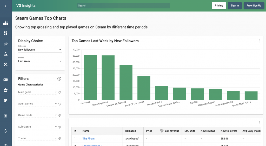This screenshot has width=266, height=146.
Task: Click the diamond icon in Est. revenue header
Action: 162,131
